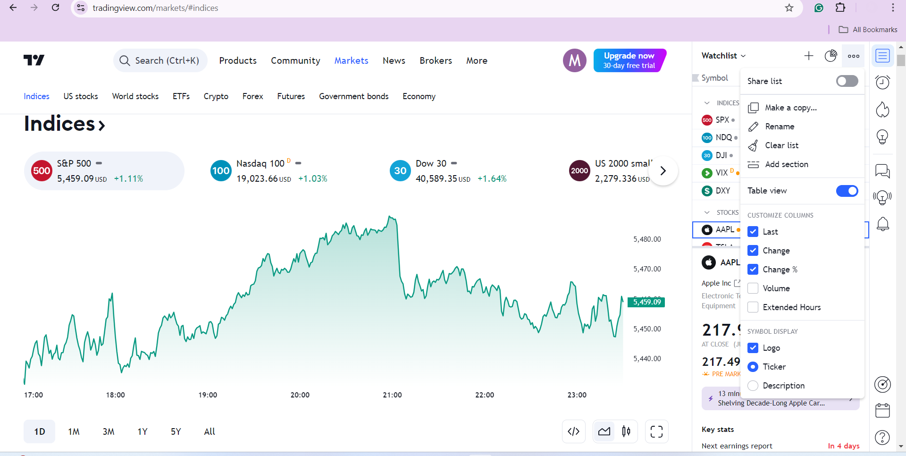Switch to area chart type icon
906x456 pixels.
tap(604, 431)
